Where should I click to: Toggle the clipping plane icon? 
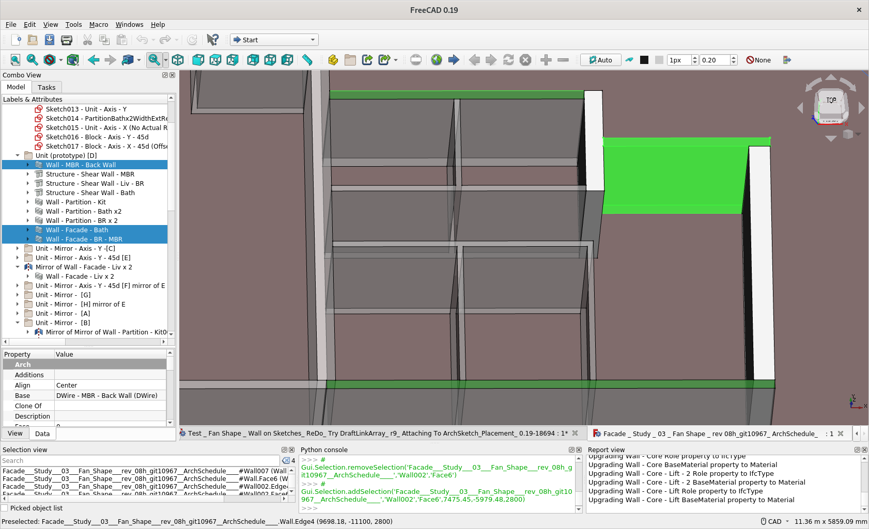416,60
